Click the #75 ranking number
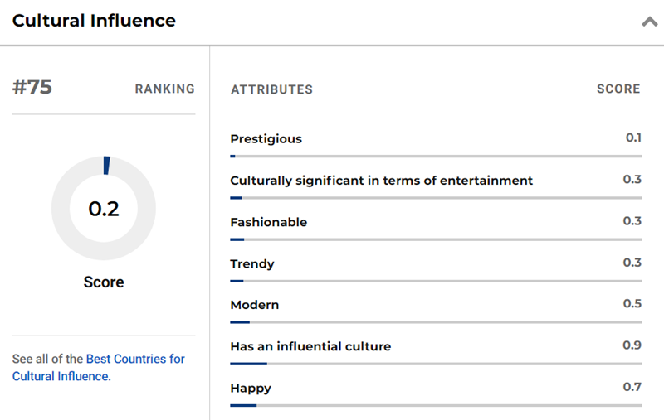 32,88
